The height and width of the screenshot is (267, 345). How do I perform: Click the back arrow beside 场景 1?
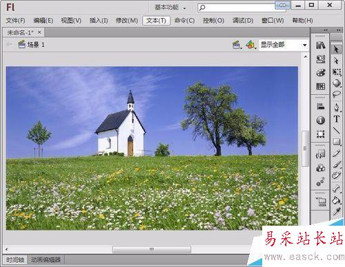point(9,44)
